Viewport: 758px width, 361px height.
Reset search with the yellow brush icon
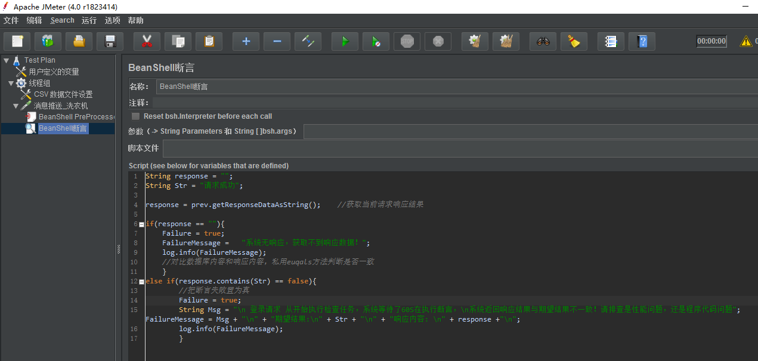[x=574, y=41]
